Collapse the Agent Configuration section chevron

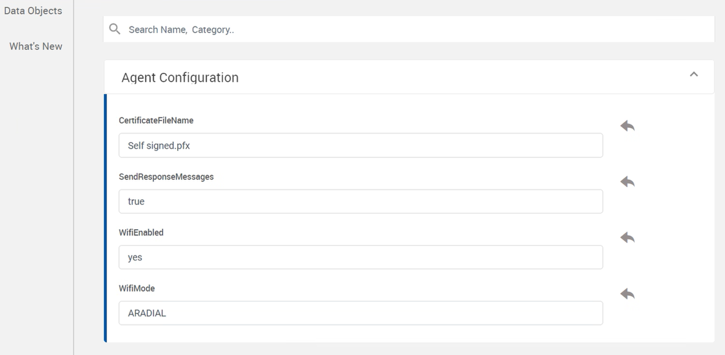click(x=694, y=74)
